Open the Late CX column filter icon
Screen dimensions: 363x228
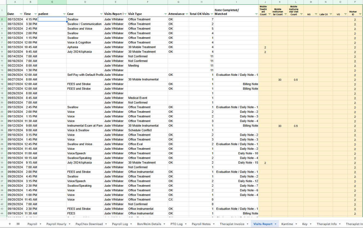pos(331,14)
